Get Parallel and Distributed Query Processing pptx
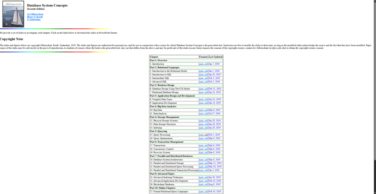The height and width of the screenshot is (194, 376). (x=201, y=167)
